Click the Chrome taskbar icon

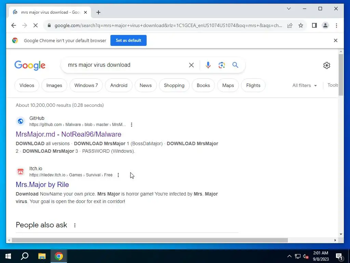point(59,256)
